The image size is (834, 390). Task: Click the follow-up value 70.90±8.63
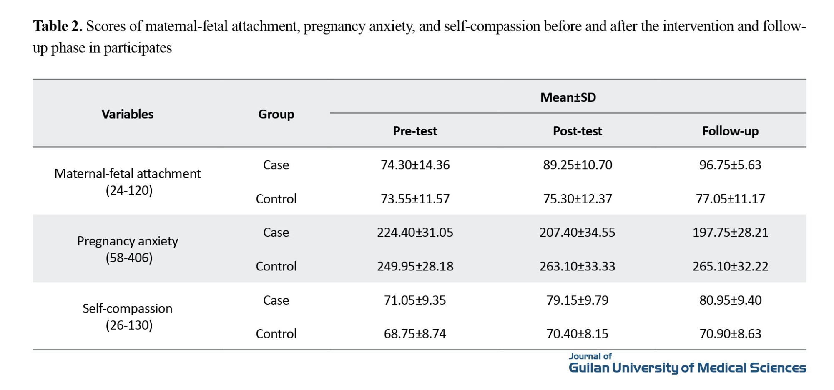coord(730,334)
